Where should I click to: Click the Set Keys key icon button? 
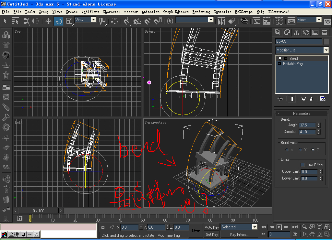point(196,231)
